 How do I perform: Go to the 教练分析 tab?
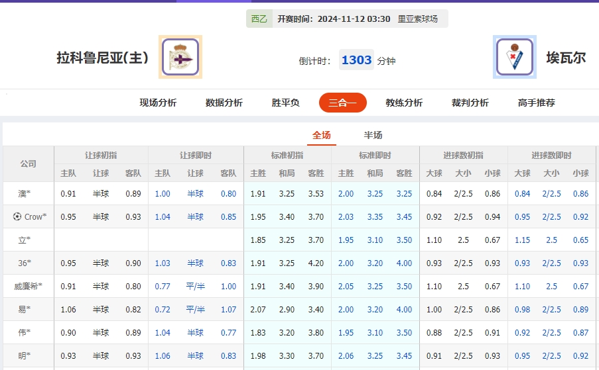(x=404, y=103)
